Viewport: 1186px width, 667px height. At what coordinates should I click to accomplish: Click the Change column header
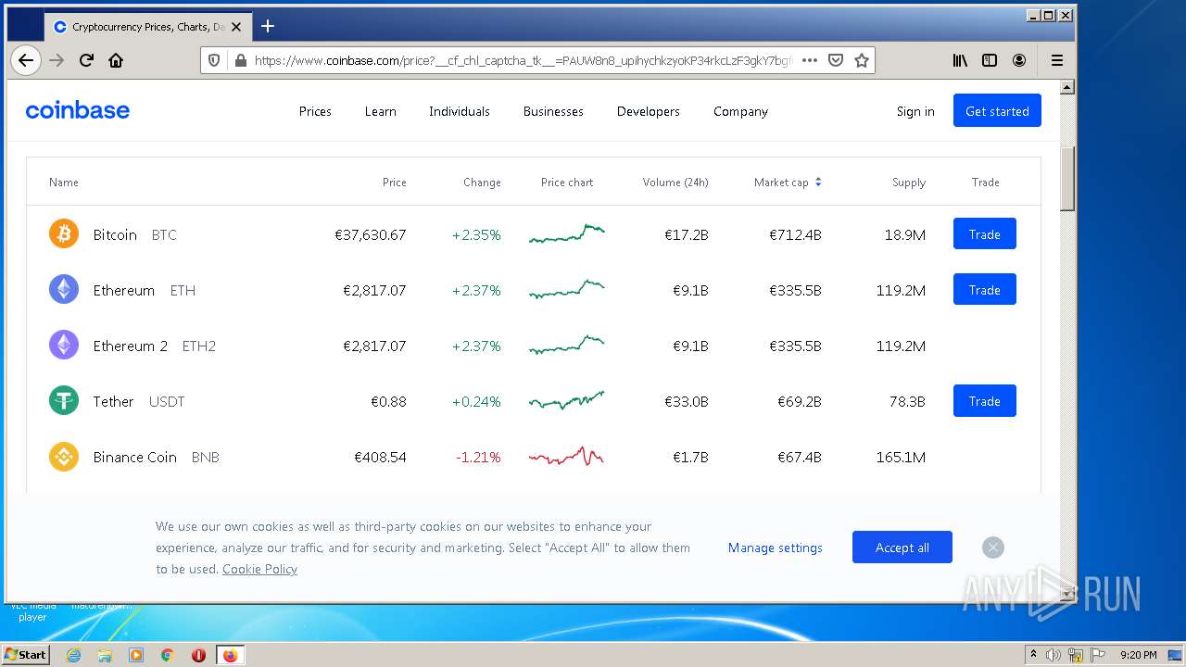pyautogui.click(x=482, y=182)
